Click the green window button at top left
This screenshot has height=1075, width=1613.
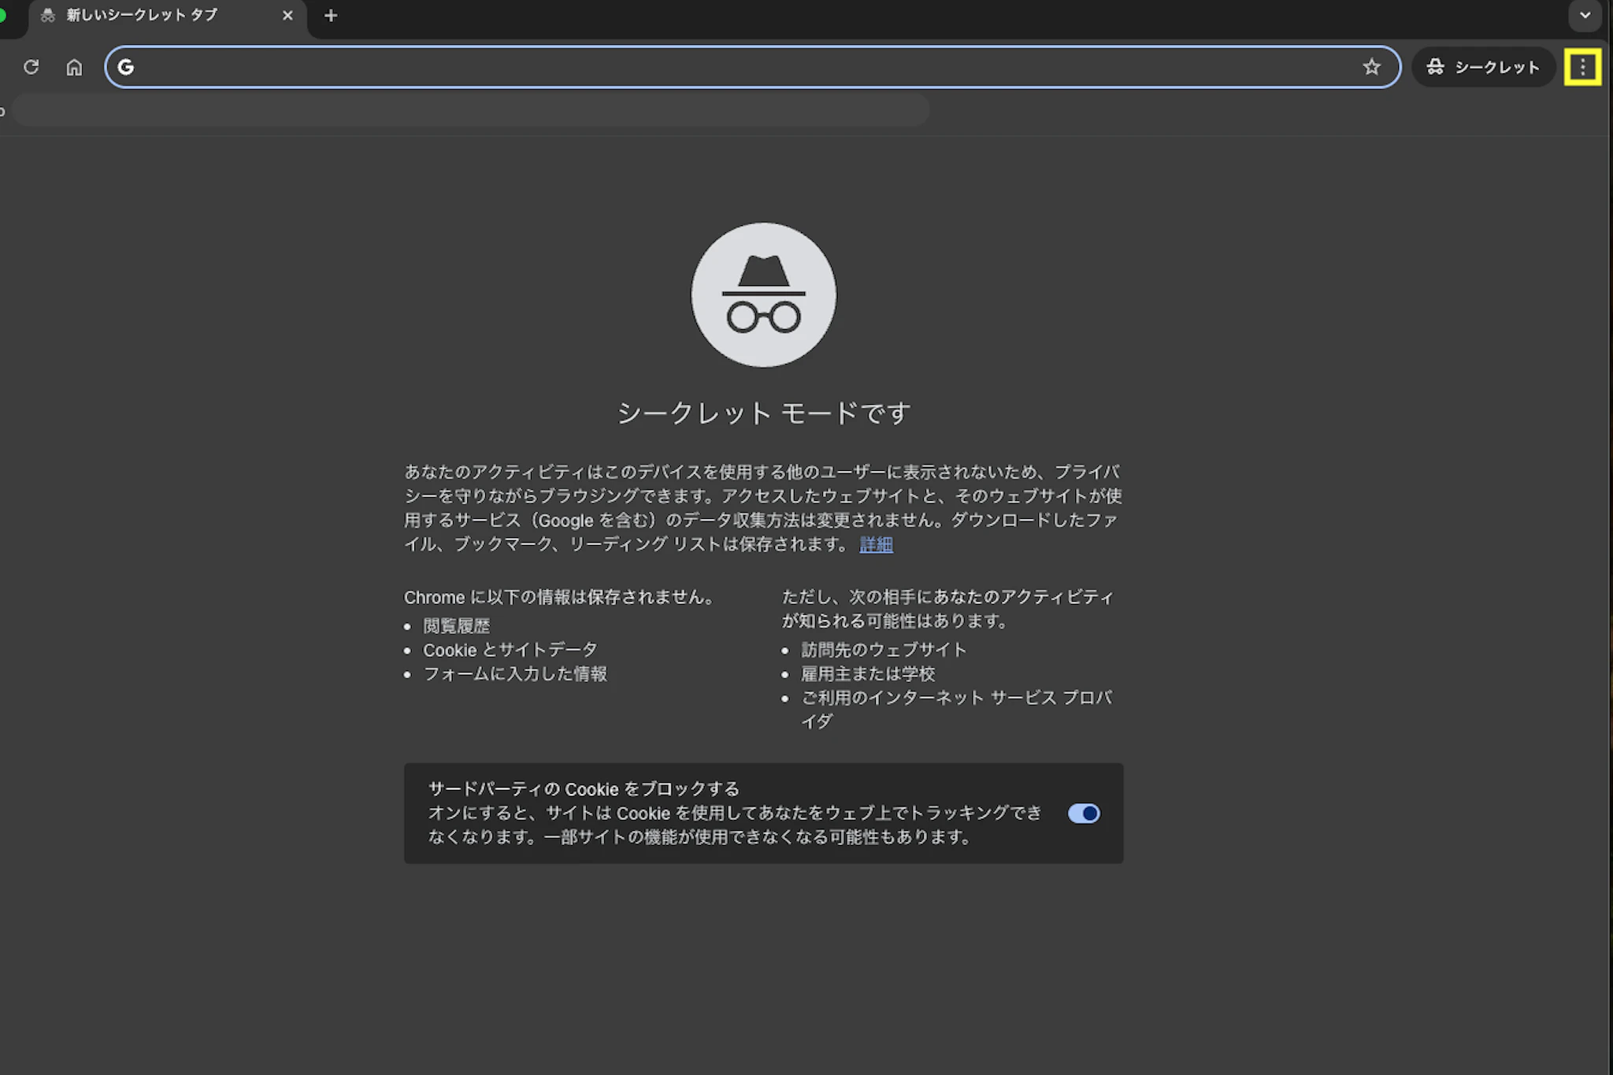2,15
